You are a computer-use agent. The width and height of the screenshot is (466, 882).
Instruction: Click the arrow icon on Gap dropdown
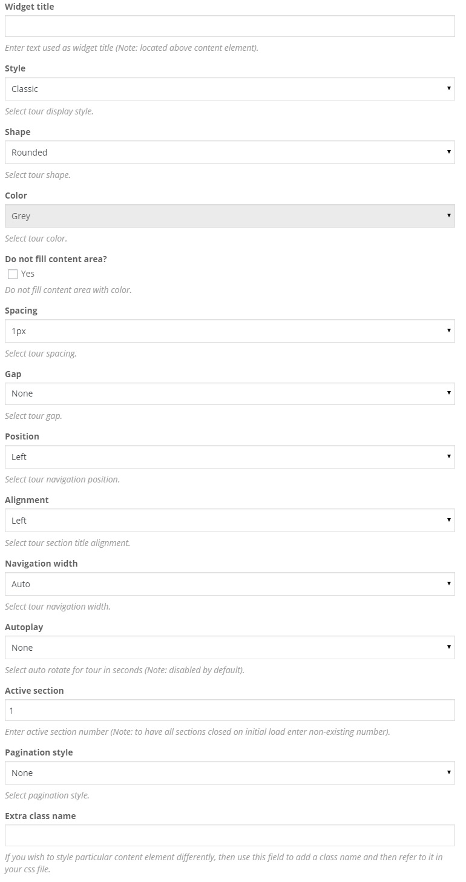(x=448, y=393)
